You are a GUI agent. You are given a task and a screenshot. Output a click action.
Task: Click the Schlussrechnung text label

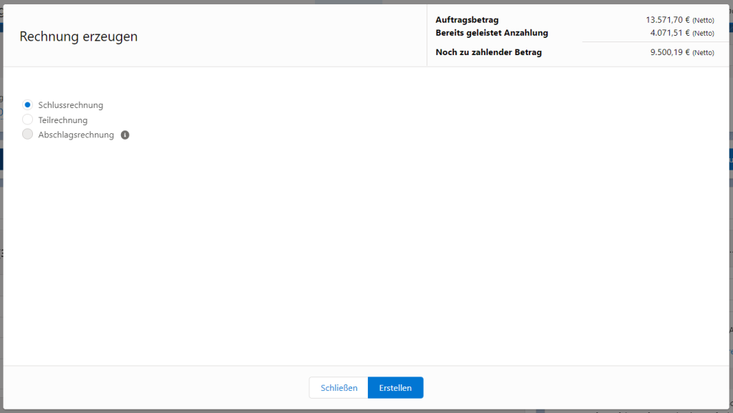(70, 105)
